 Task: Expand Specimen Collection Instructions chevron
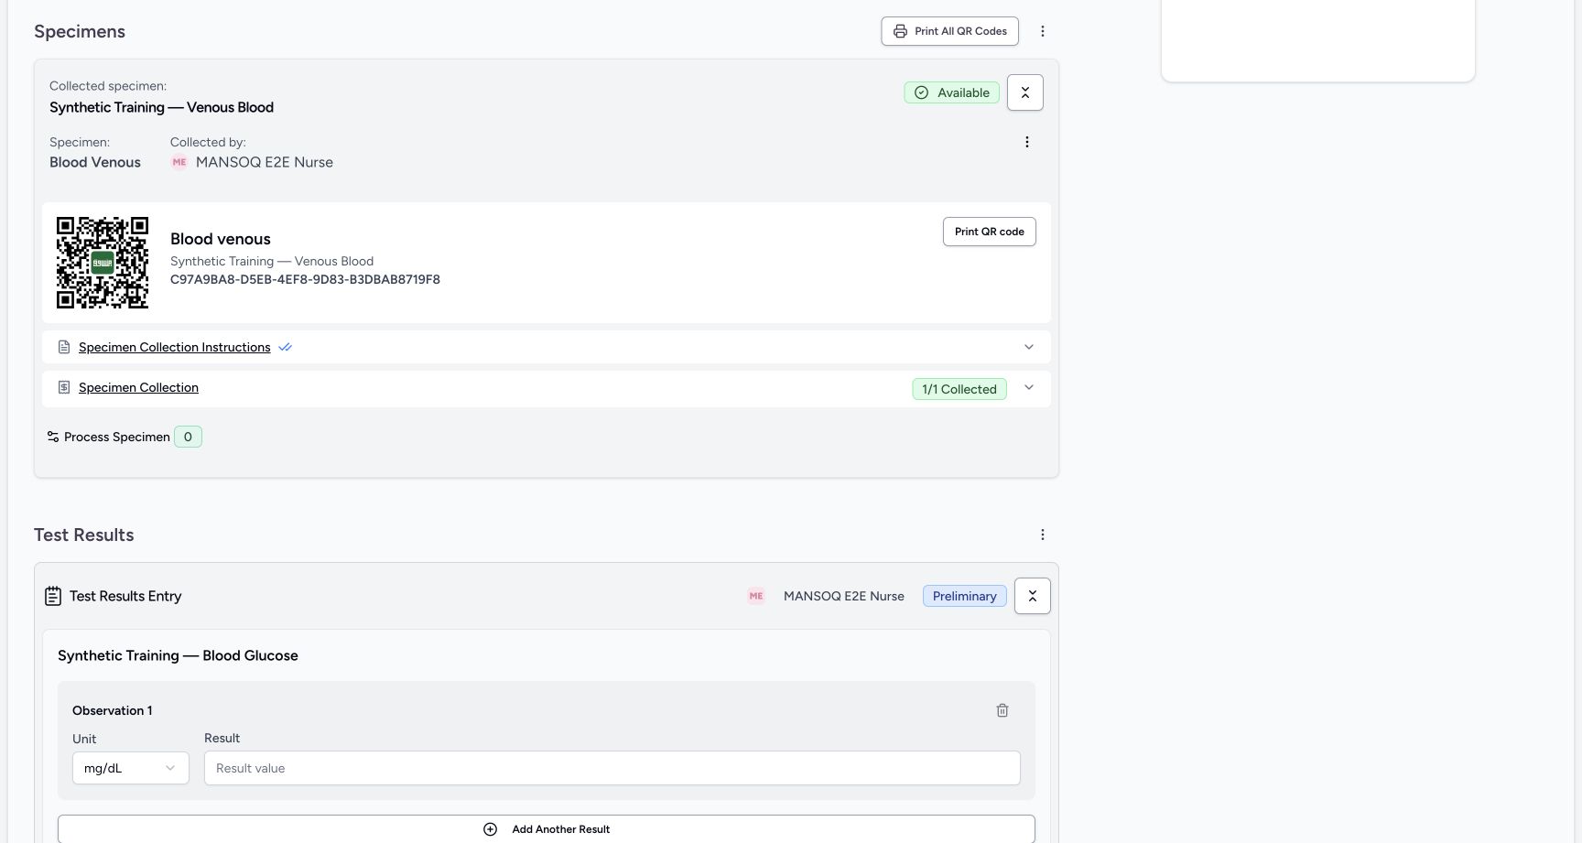coord(1029,347)
